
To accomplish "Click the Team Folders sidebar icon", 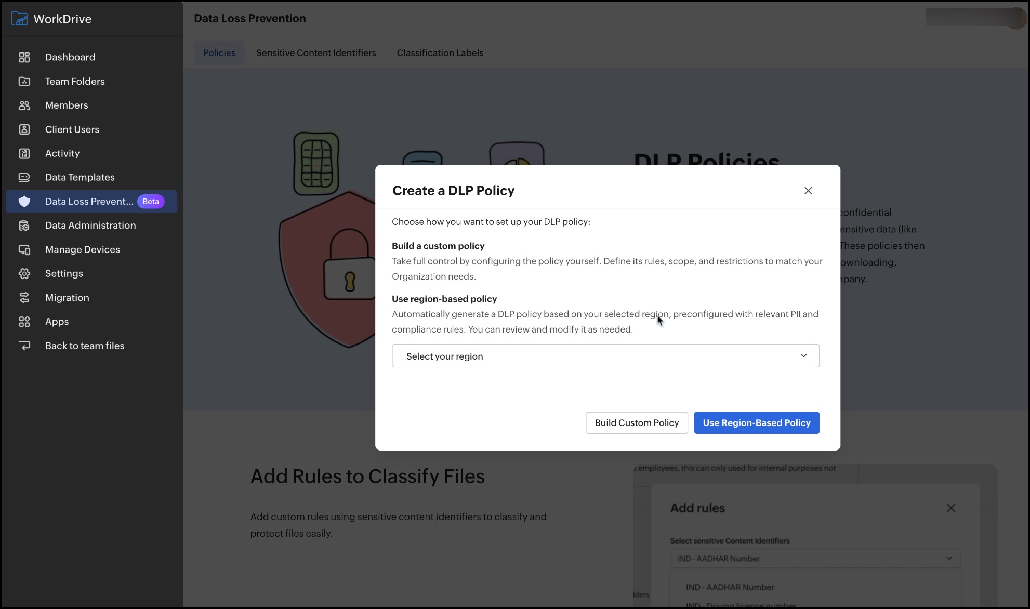I will (x=24, y=81).
